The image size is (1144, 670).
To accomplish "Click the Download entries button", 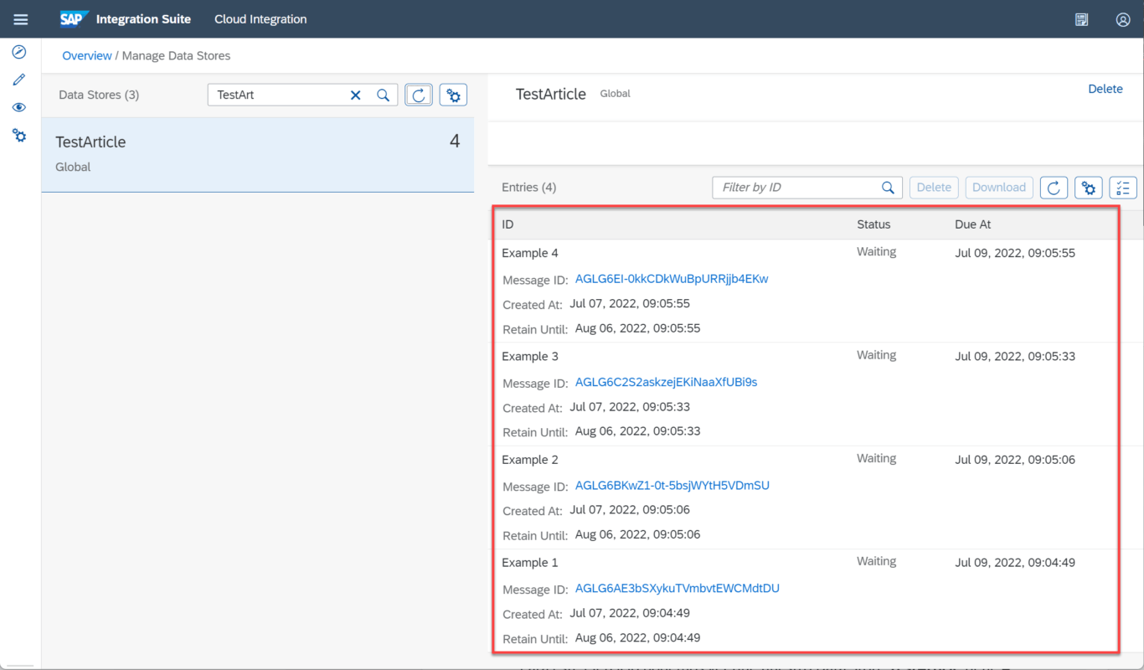I will [999, 188].
